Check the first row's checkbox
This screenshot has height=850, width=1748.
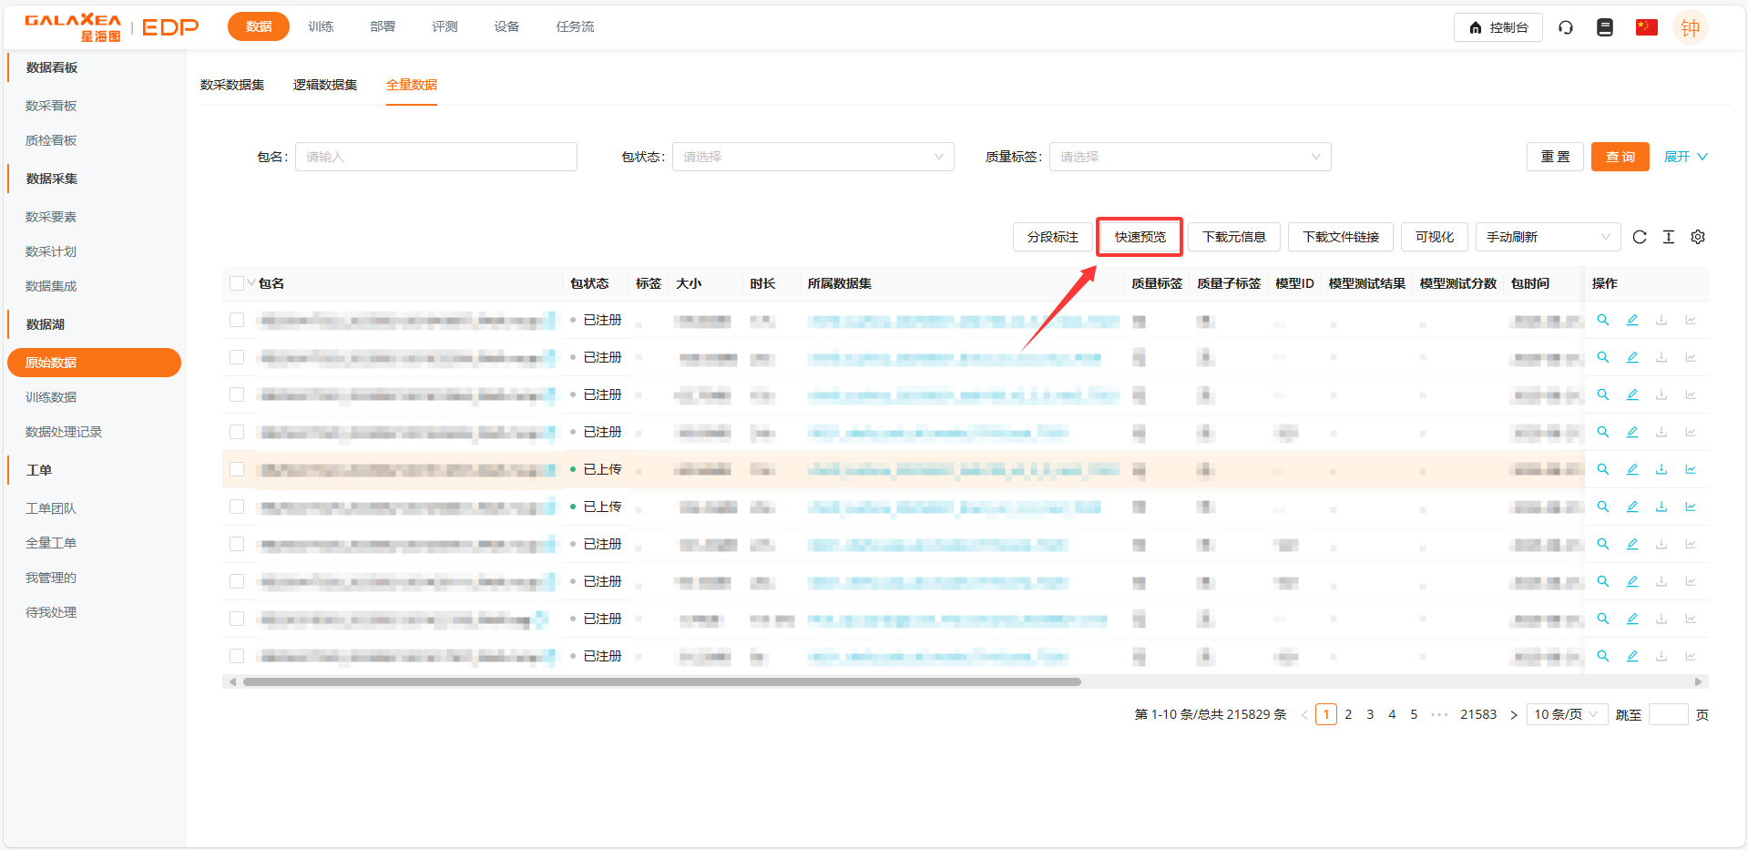[237, 320]
